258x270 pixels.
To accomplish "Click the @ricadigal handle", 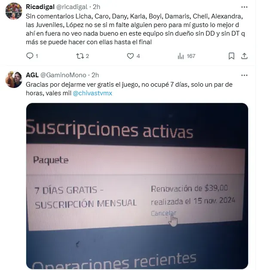I will pyautogui.click(x=72, y=7).
